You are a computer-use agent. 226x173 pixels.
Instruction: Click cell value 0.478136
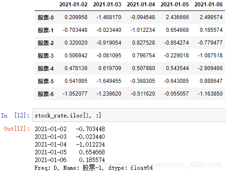click(76, 68)
